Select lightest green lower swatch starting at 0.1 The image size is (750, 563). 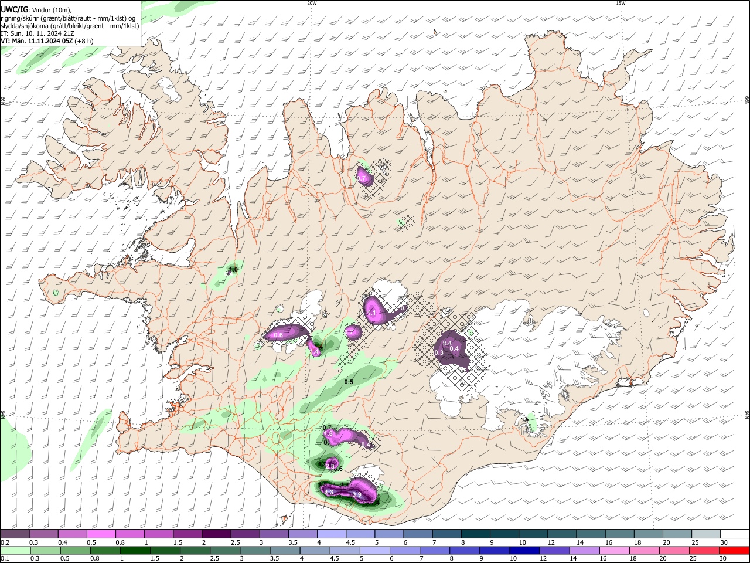(15, 550)
